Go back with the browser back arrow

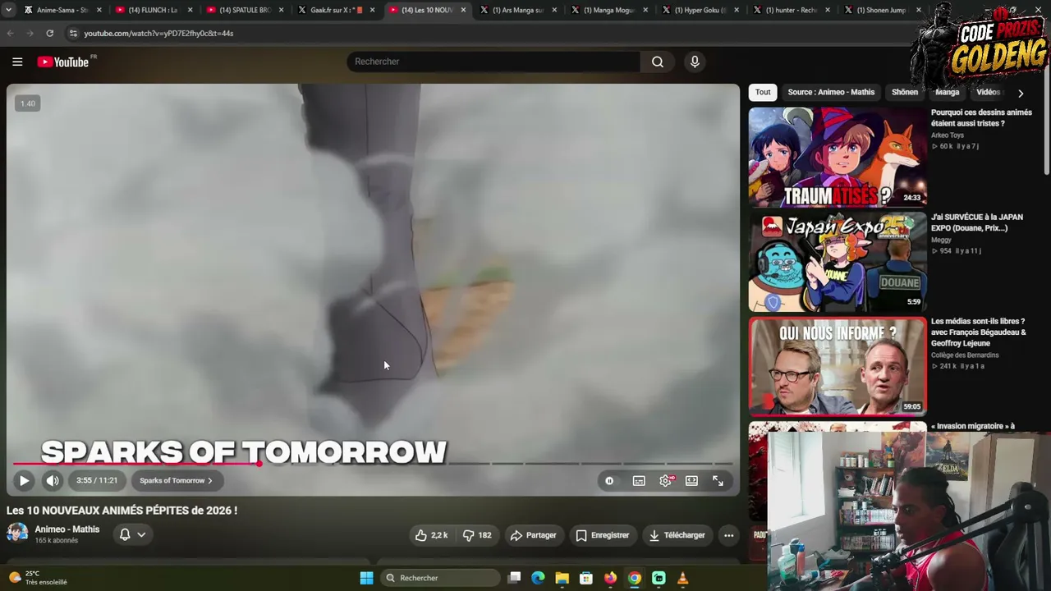[10, 34]
